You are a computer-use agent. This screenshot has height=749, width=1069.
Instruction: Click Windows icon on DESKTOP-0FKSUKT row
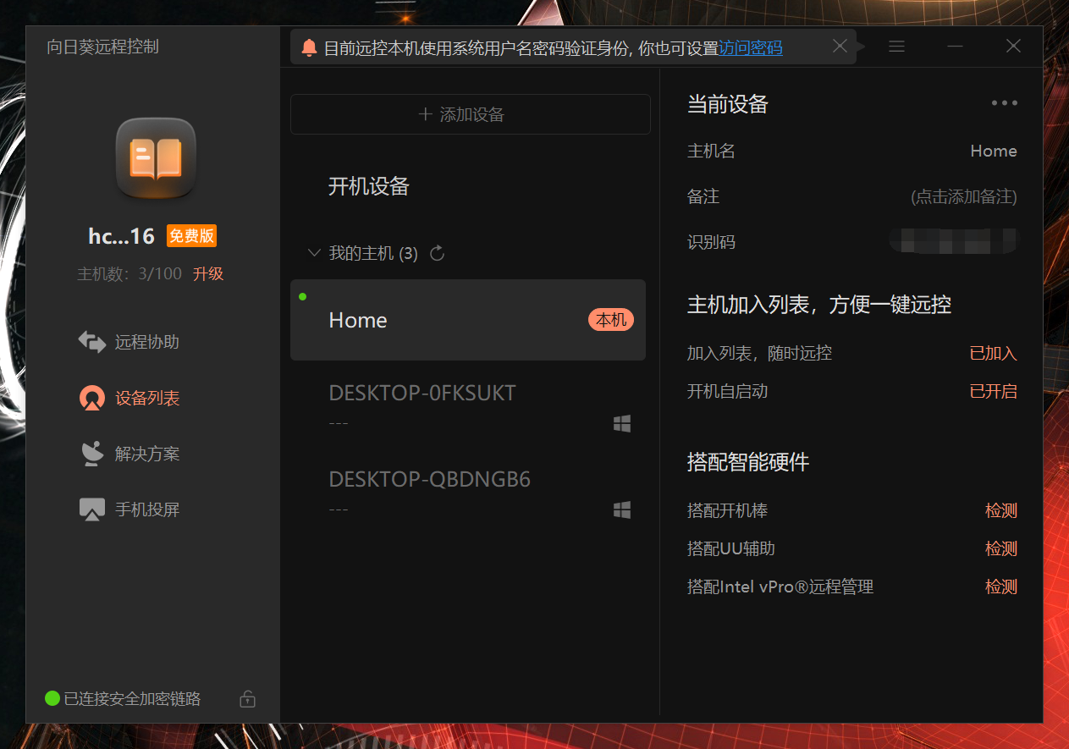[x=622, y=424]
